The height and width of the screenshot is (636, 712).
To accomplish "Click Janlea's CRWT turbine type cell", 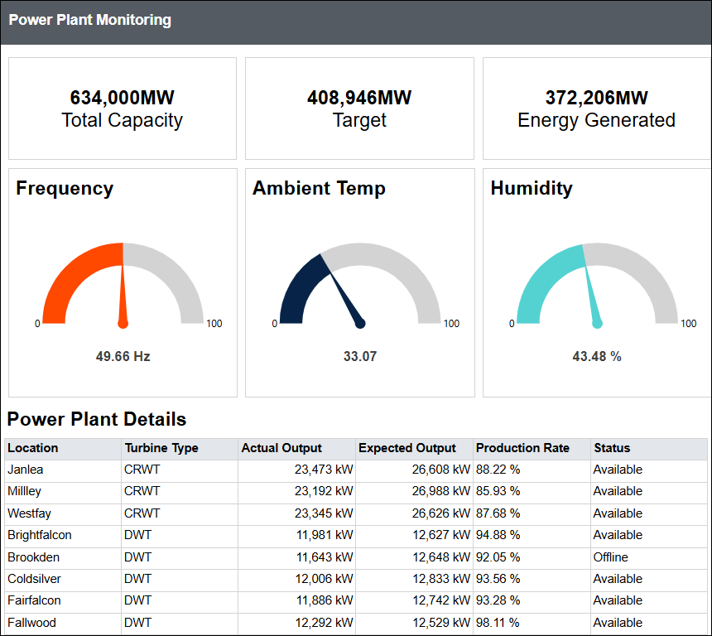I will (180, 470).
